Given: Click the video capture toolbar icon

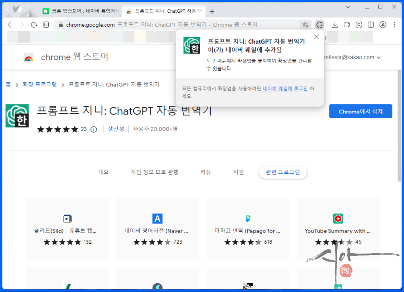Looking at the screenshot, I should 347,25.
